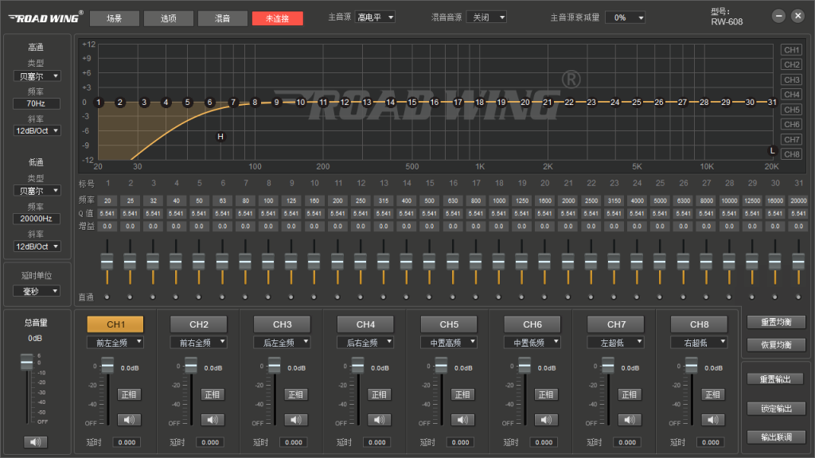This screenshot has width=815, height=458.
Task: Click the 20Hz band 1 gain slider
Action: click(x=107, y=262)
